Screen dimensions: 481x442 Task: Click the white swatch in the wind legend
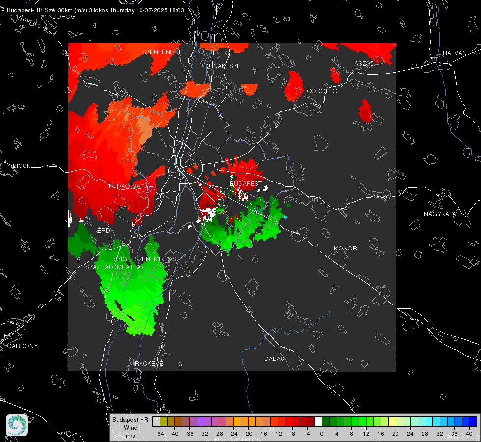pos(318,422)
